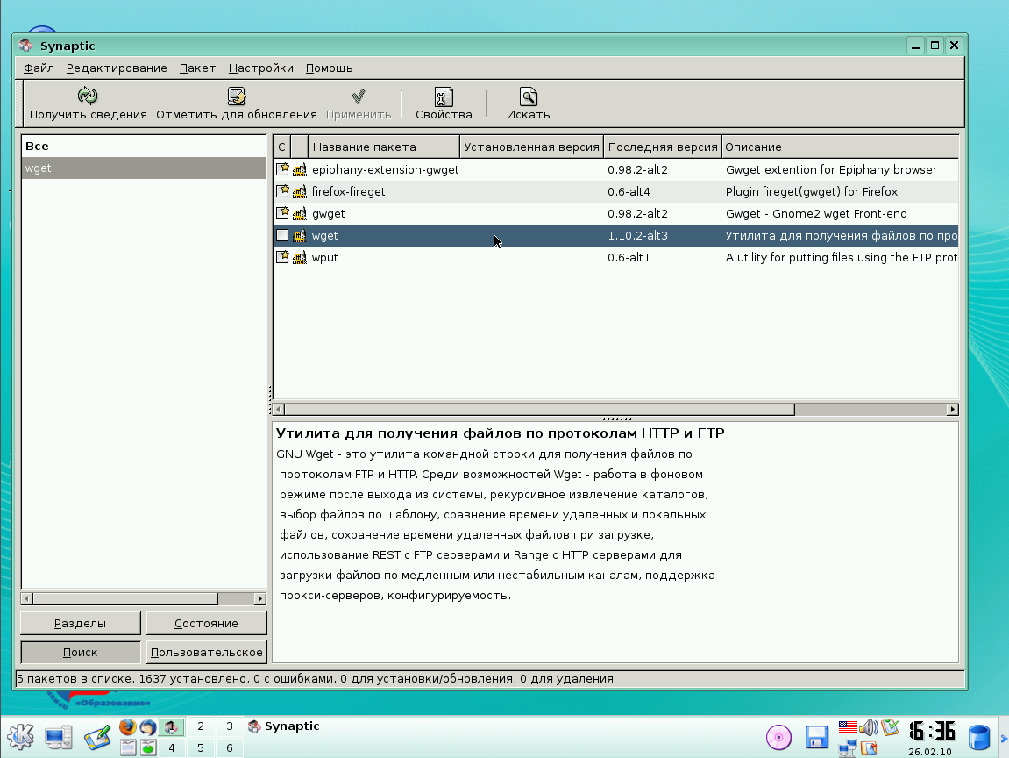
Task: Click the С status column header
Action: click(282, 147)
